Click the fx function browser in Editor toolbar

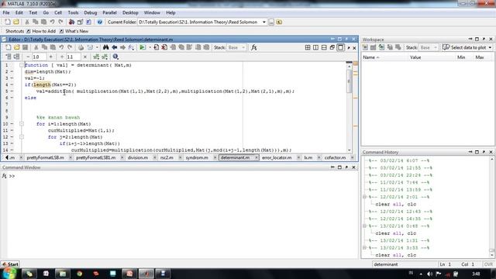253,47
